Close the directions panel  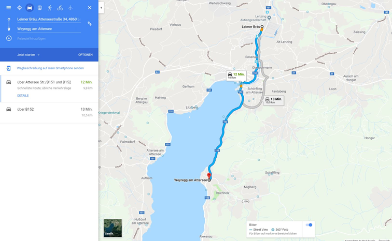tap(90, 8)
